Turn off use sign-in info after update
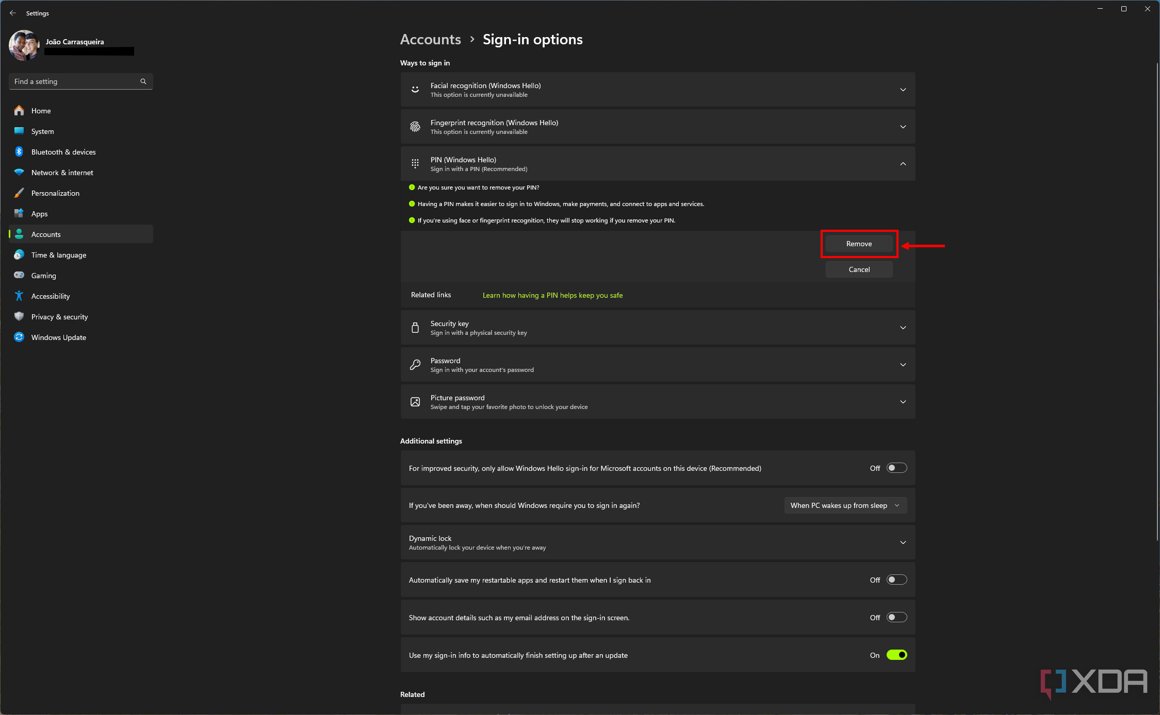This screenshot has height=715, width=1160. pos(896,655)
